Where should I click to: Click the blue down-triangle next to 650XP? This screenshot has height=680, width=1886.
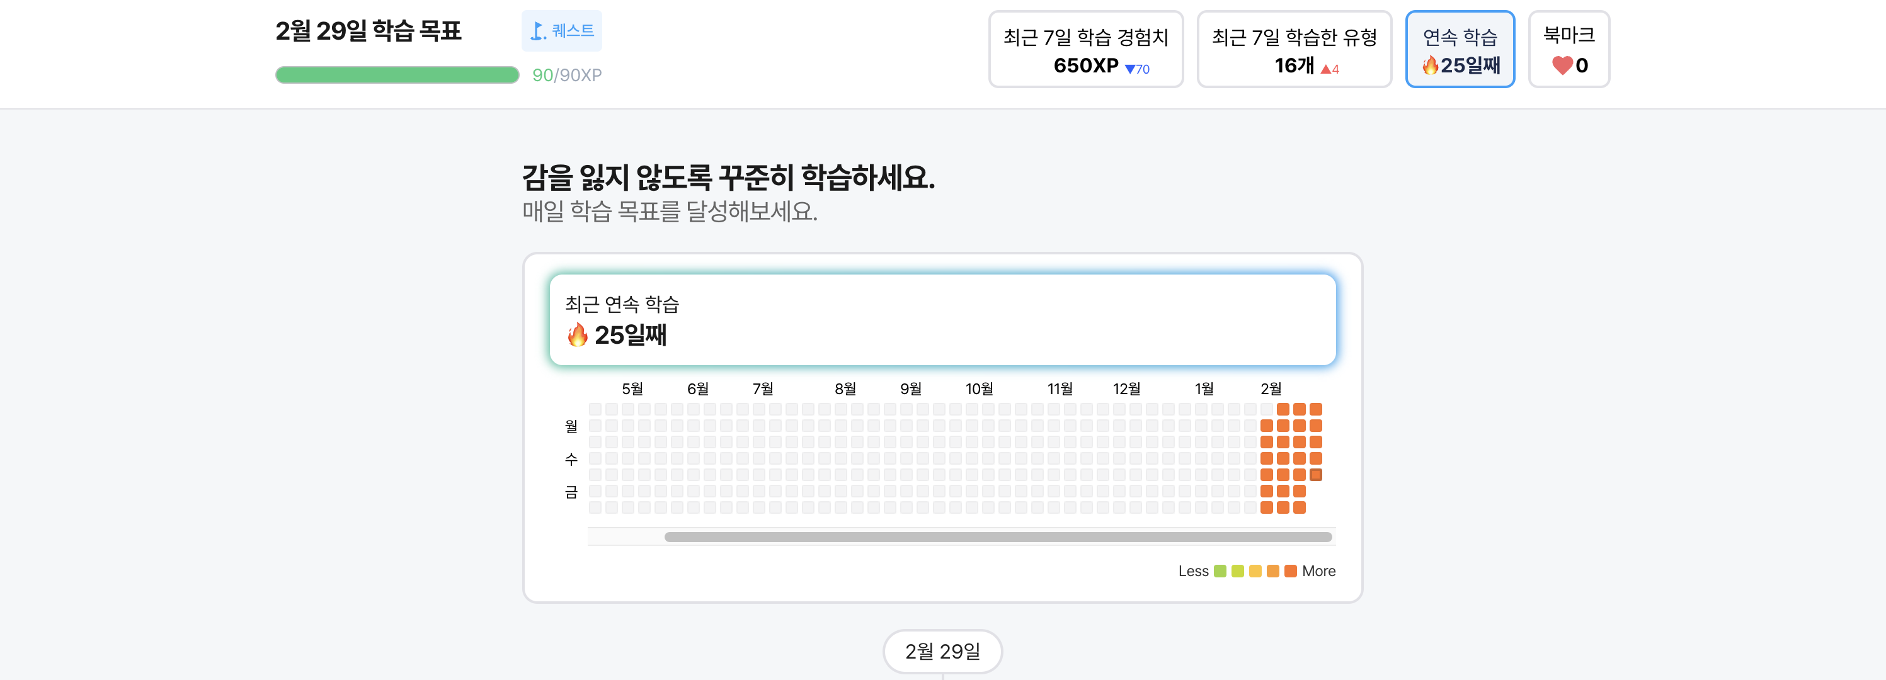pyautogui.click(x=1129, y=69)
